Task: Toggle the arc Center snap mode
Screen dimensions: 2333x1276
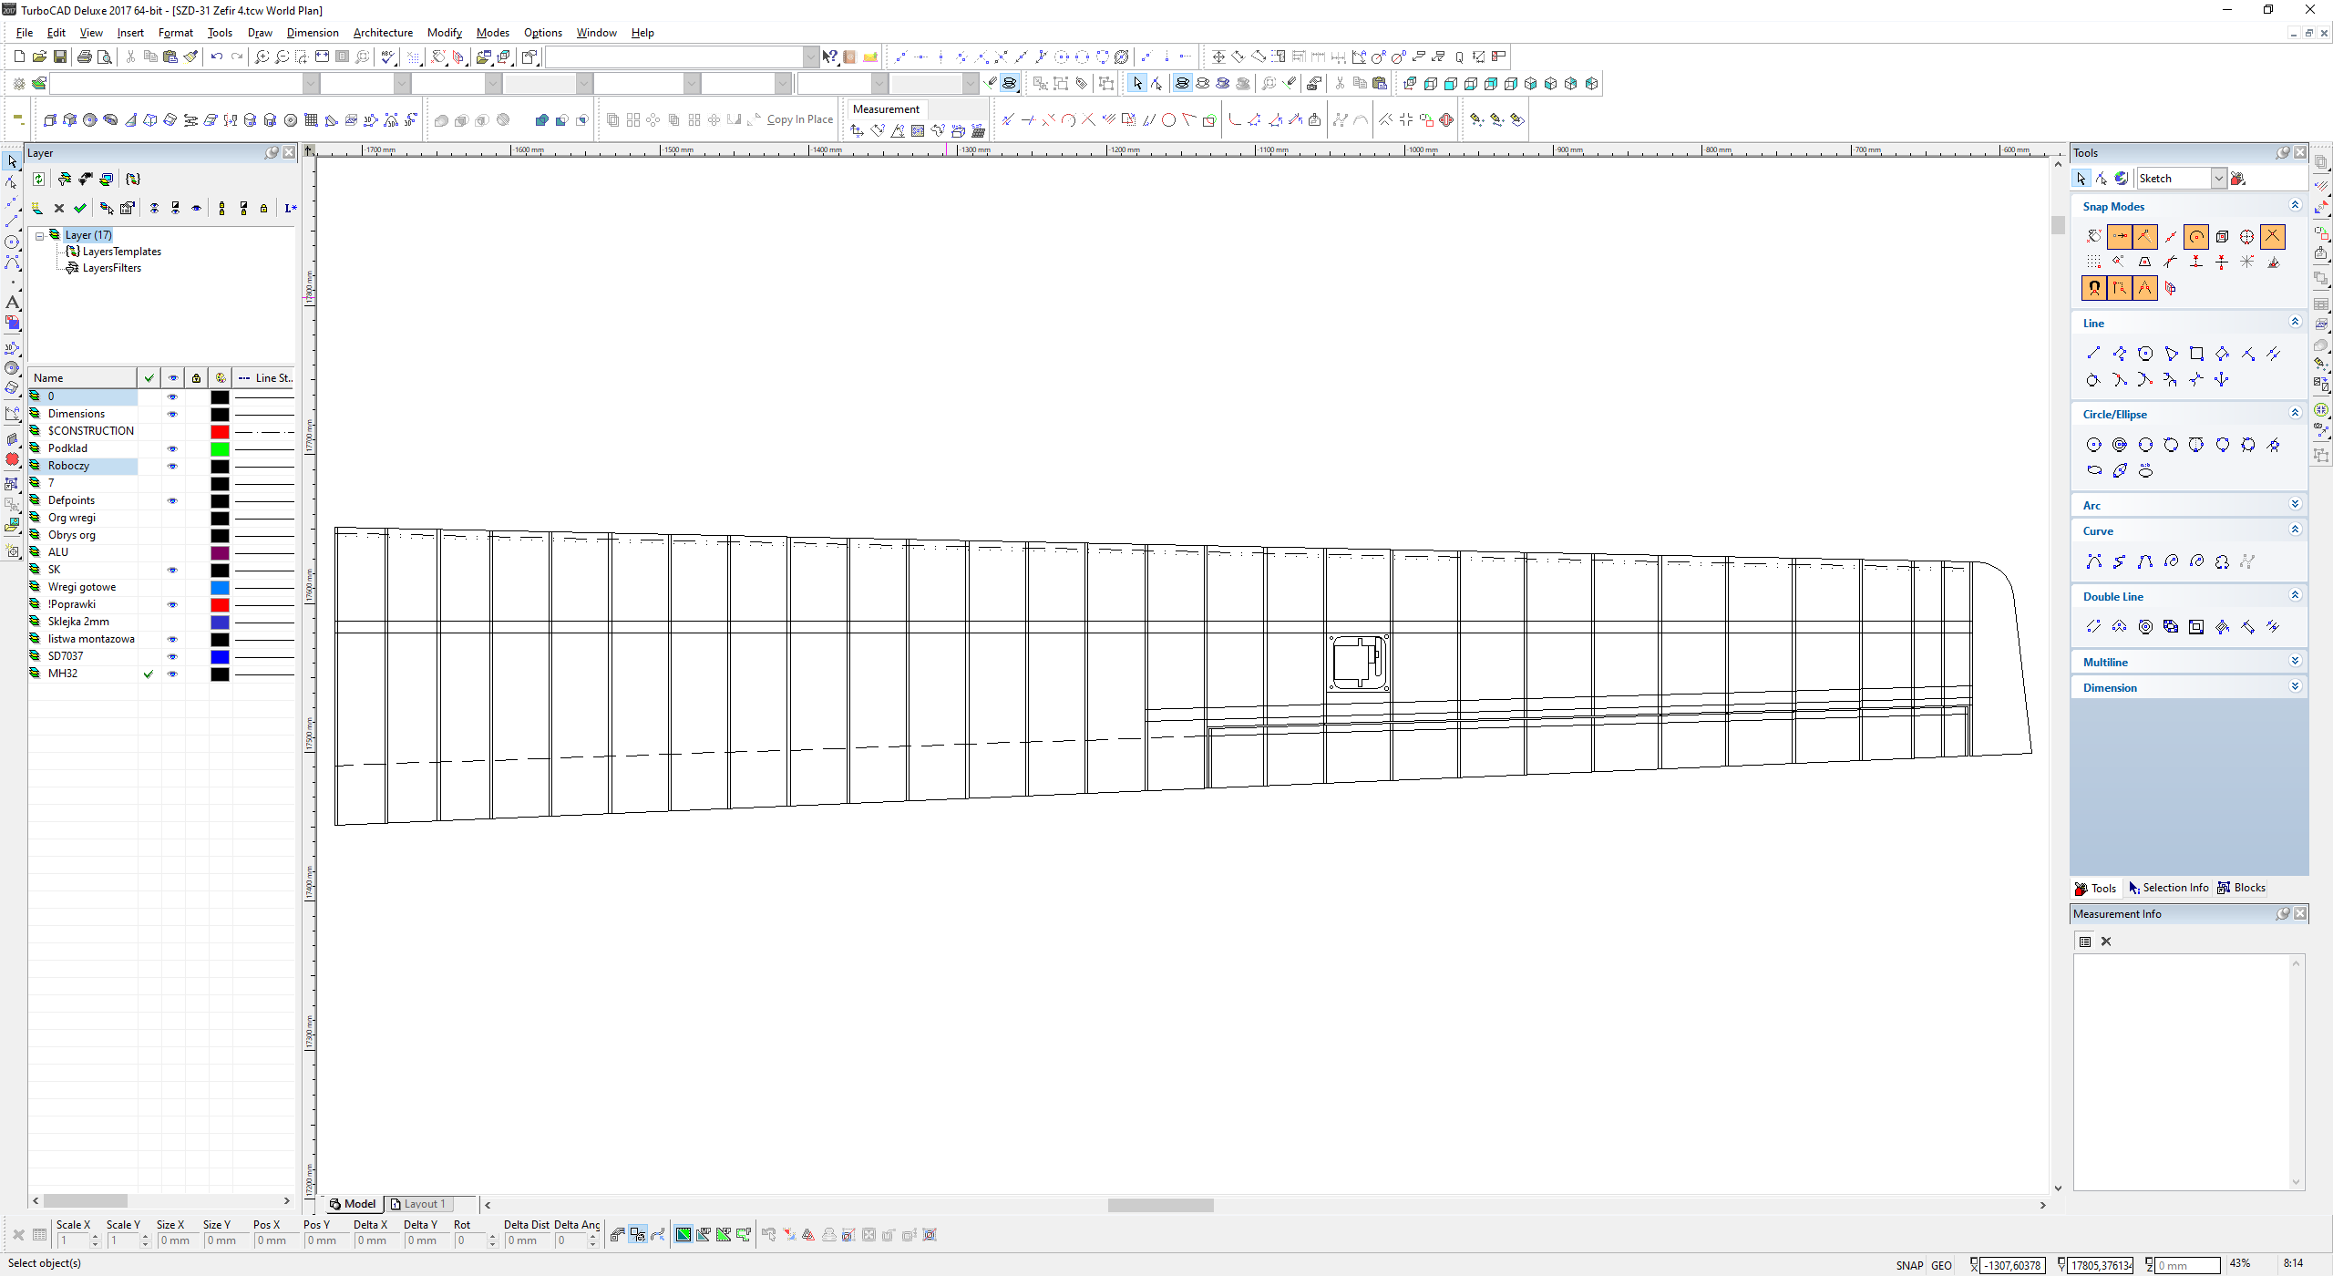Action: 2196,237
